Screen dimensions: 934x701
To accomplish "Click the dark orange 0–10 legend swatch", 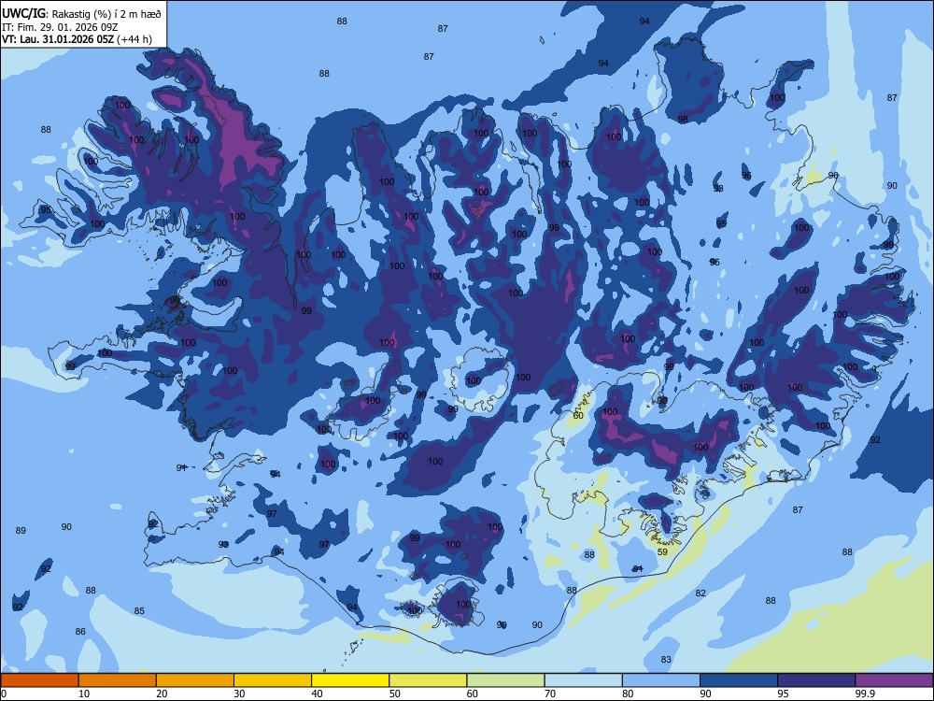I will (x=39, y=680).
